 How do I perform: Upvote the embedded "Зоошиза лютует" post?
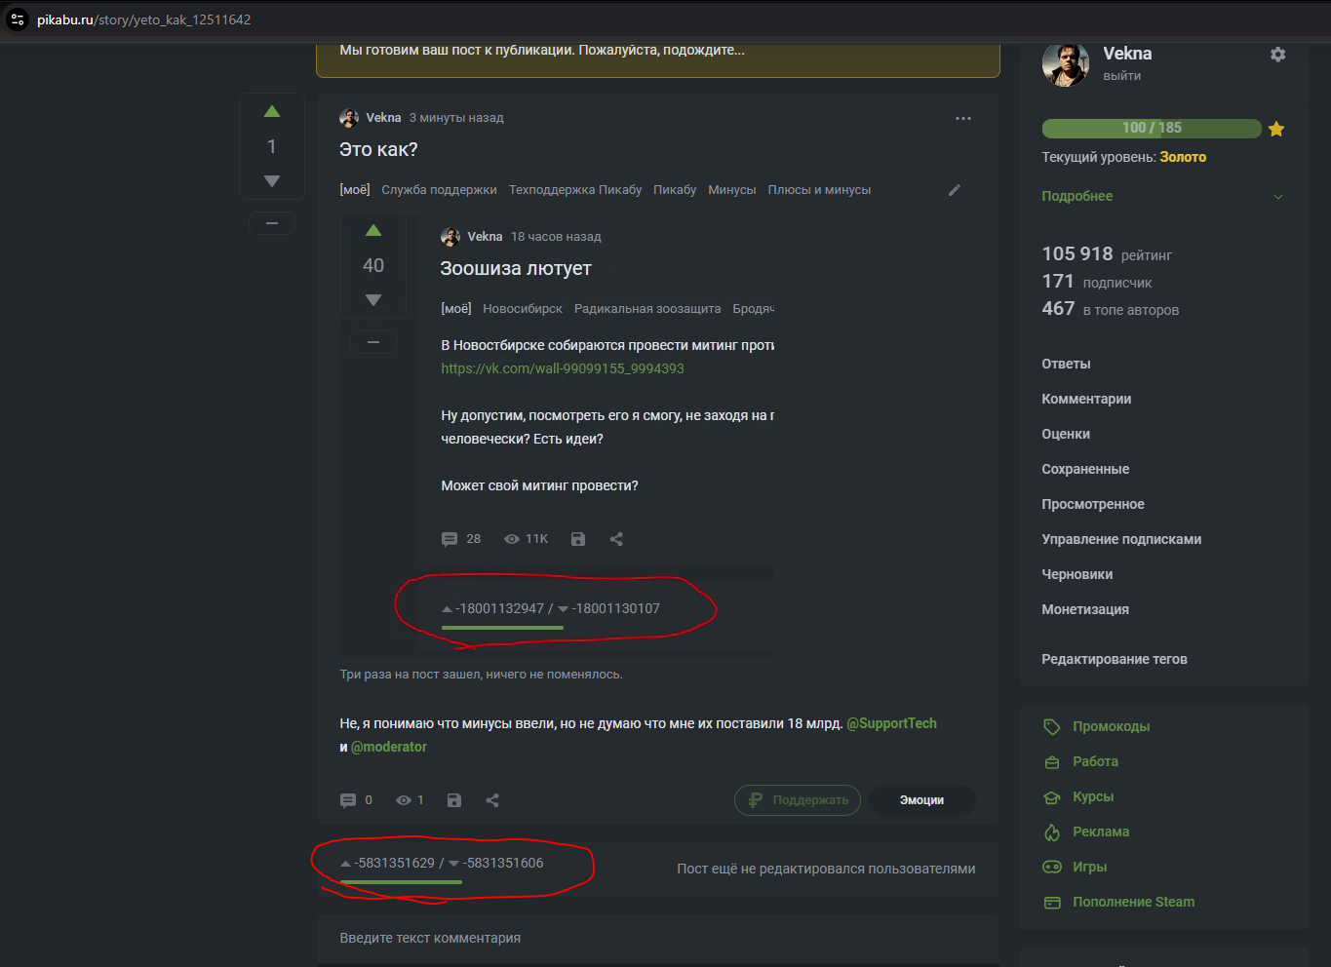coord(372,231)
